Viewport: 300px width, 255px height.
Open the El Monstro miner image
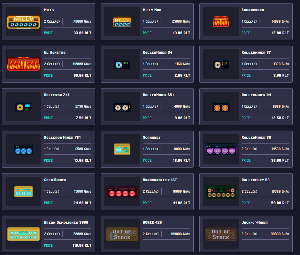point(23,64)
